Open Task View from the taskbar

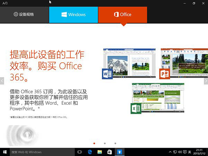click(x=79, y=152)
